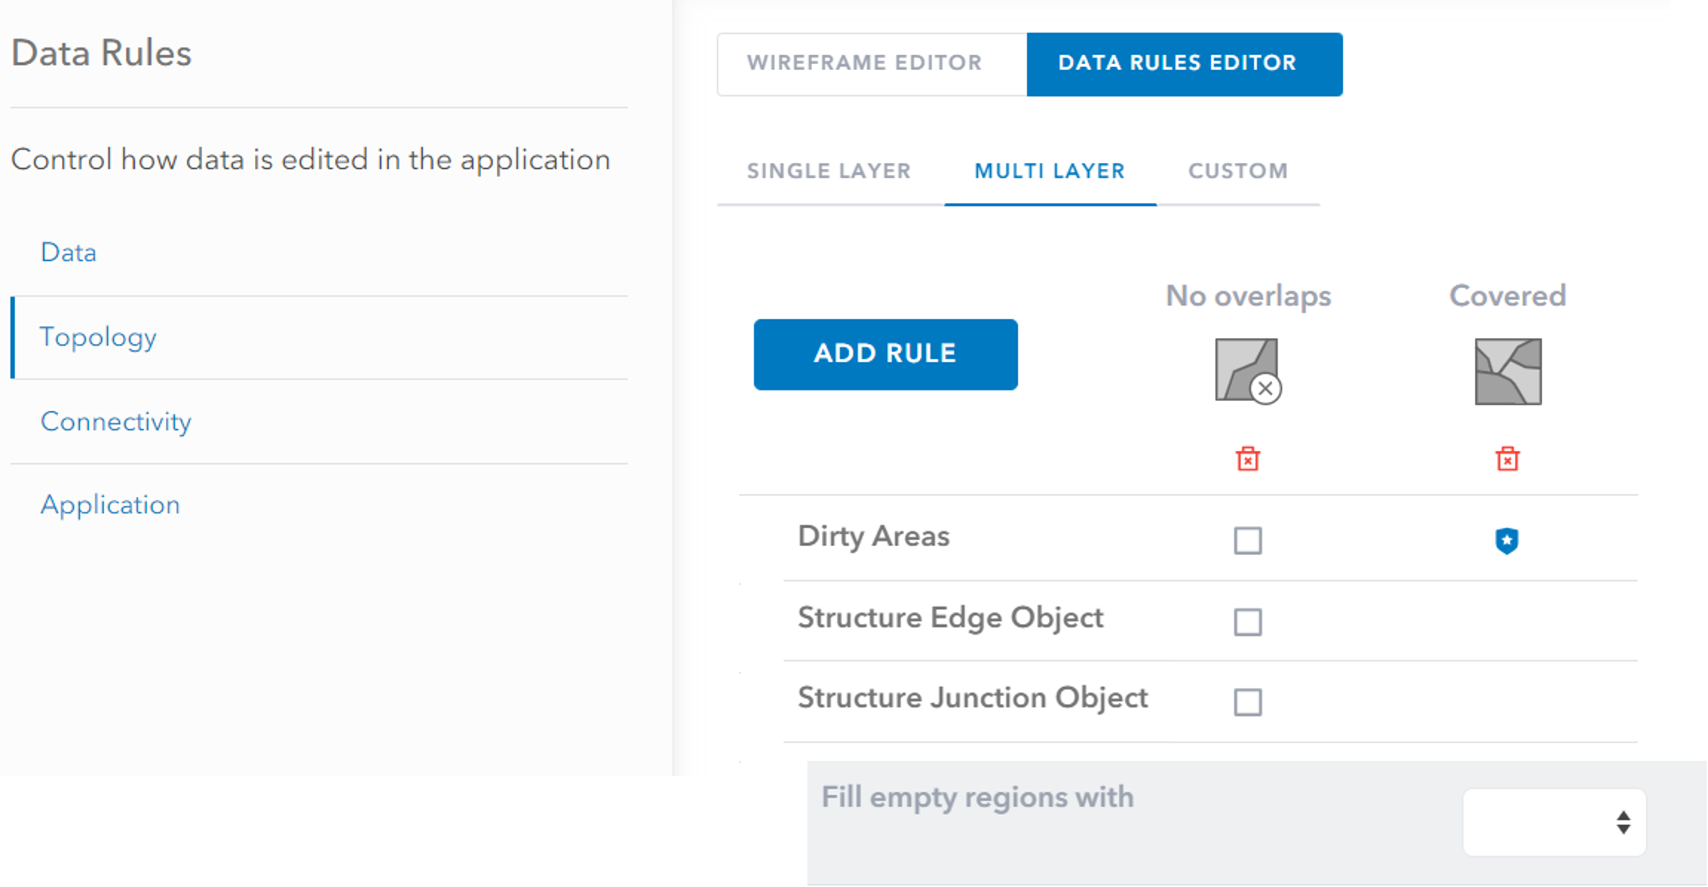This screenshot has height=887, width=1708.
Task: Delete the No overlaps rule with trash icon
Action: tap(1248, 459)
